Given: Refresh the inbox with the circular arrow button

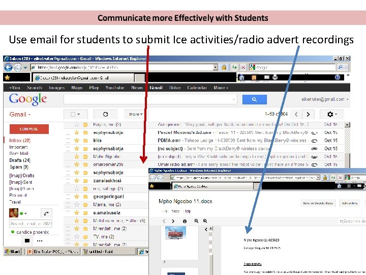Looking at the screenshot, I should tap(106, 115).
